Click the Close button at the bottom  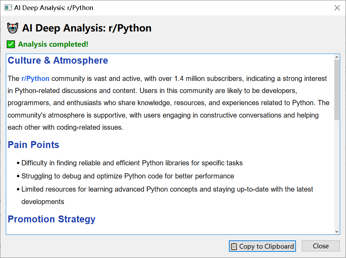pyautogui.click(x=320, y=246)
